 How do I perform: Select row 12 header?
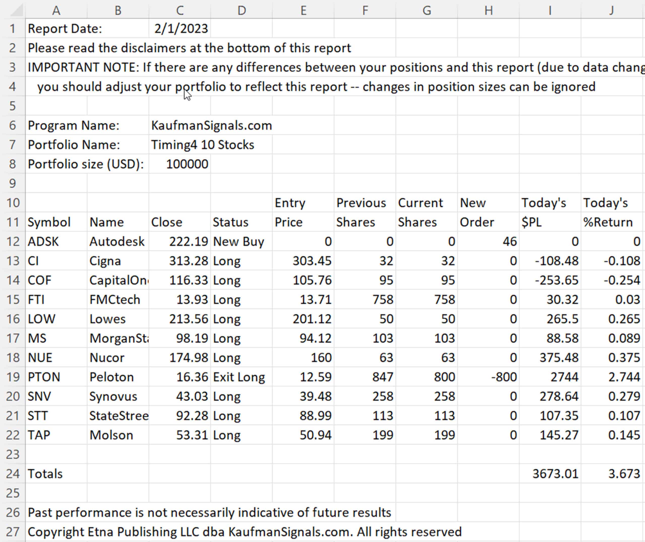(13, 241)
